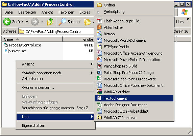This screenshot has height=136, width=193.
Task: Click the address bar path field
Action: click(56, 32)
